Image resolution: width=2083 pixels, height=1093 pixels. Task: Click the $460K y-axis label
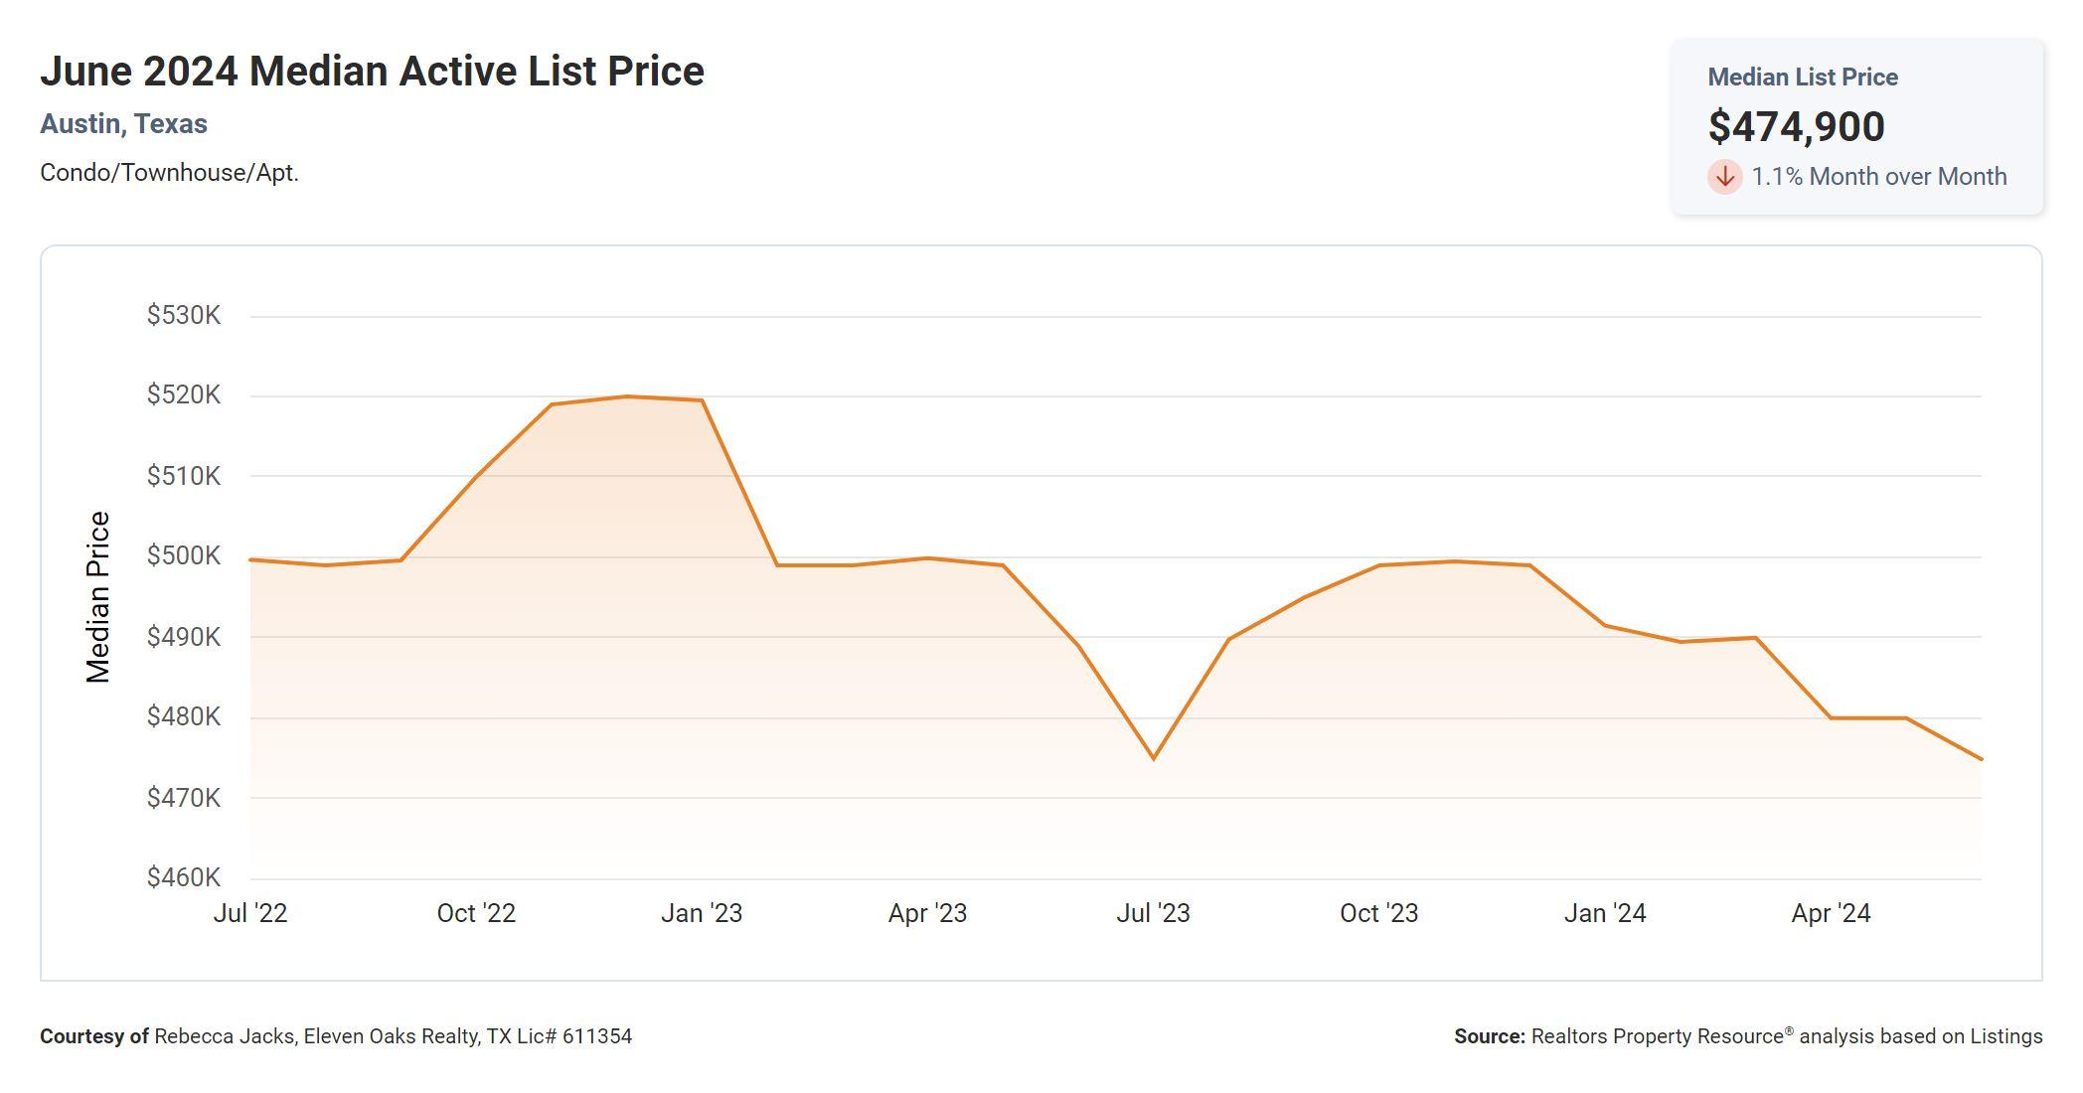pos(184,877)
